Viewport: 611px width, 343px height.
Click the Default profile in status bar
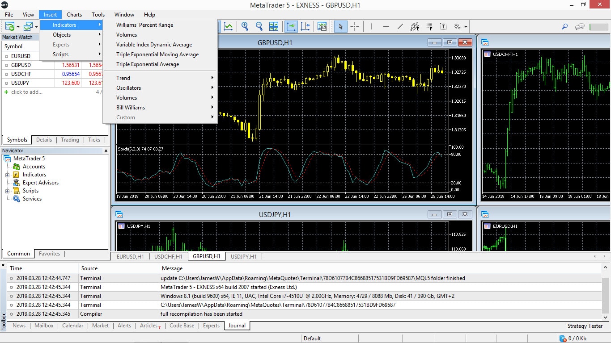(312, 339)
